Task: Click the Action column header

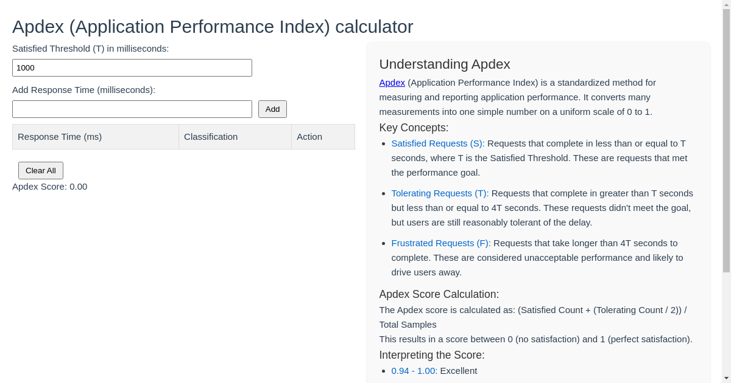Action: (309, 136)
